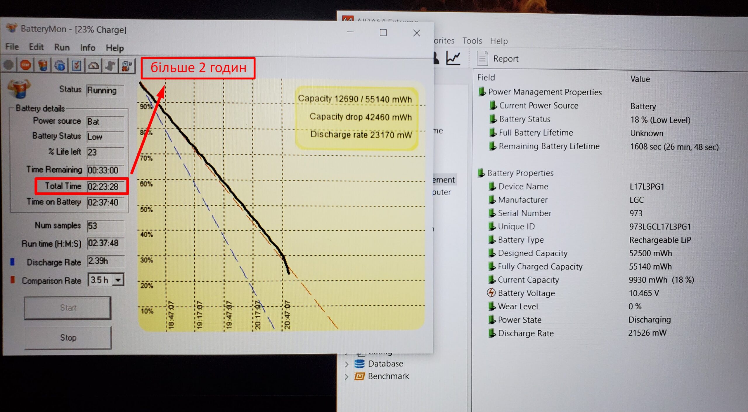Open the BatteryMon Info menu
Viewport: 748px width, 412px height.
point(88,48)
